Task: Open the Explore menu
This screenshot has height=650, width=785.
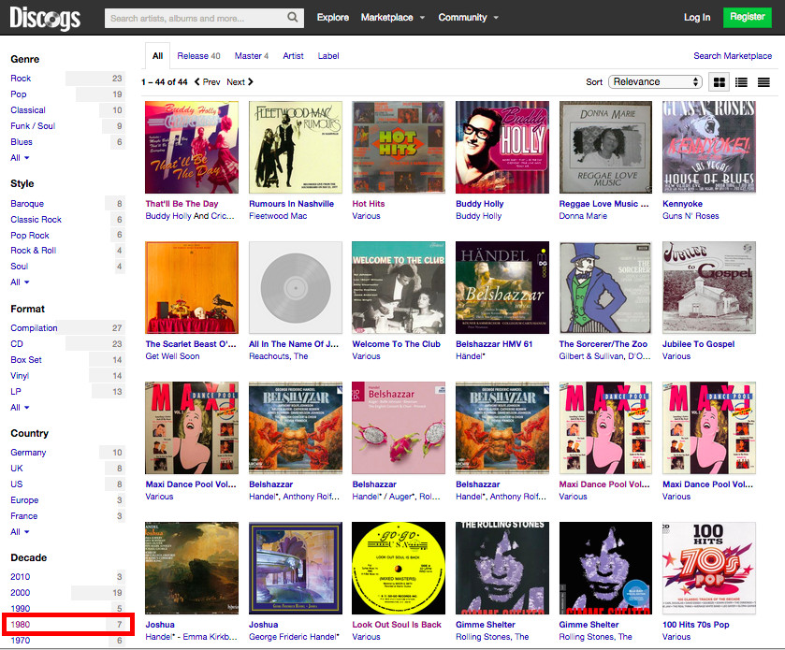Action: point(332,18)
